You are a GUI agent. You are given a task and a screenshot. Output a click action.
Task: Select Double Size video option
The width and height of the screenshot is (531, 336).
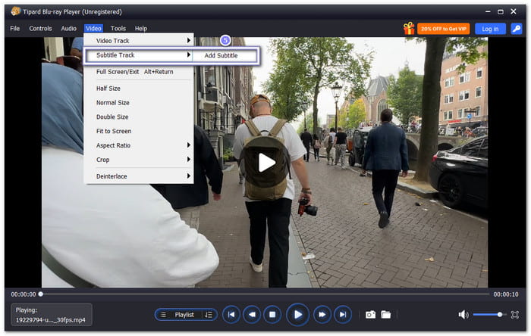click(x=139, y=117)
